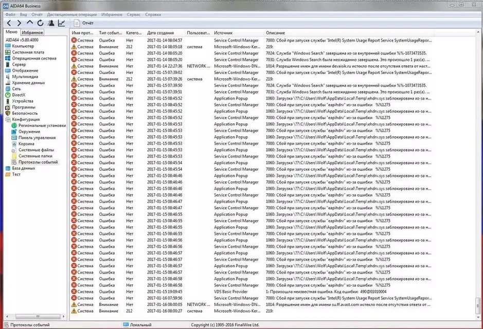The image size is (483, 329).
Task: Open the Избранное menu in menu bar
Action: coord(112,14)
